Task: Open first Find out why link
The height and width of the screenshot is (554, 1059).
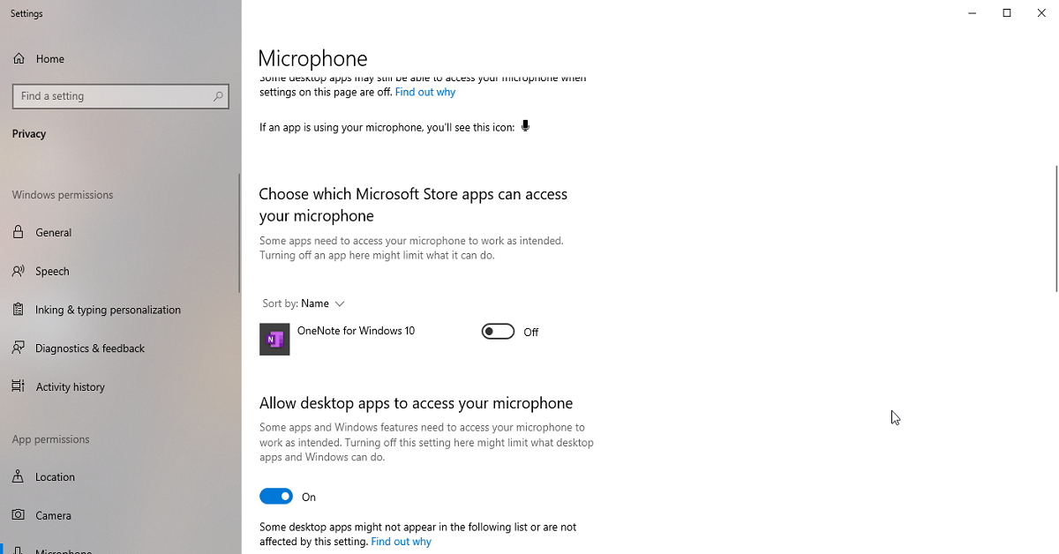Action: point(425,91)
